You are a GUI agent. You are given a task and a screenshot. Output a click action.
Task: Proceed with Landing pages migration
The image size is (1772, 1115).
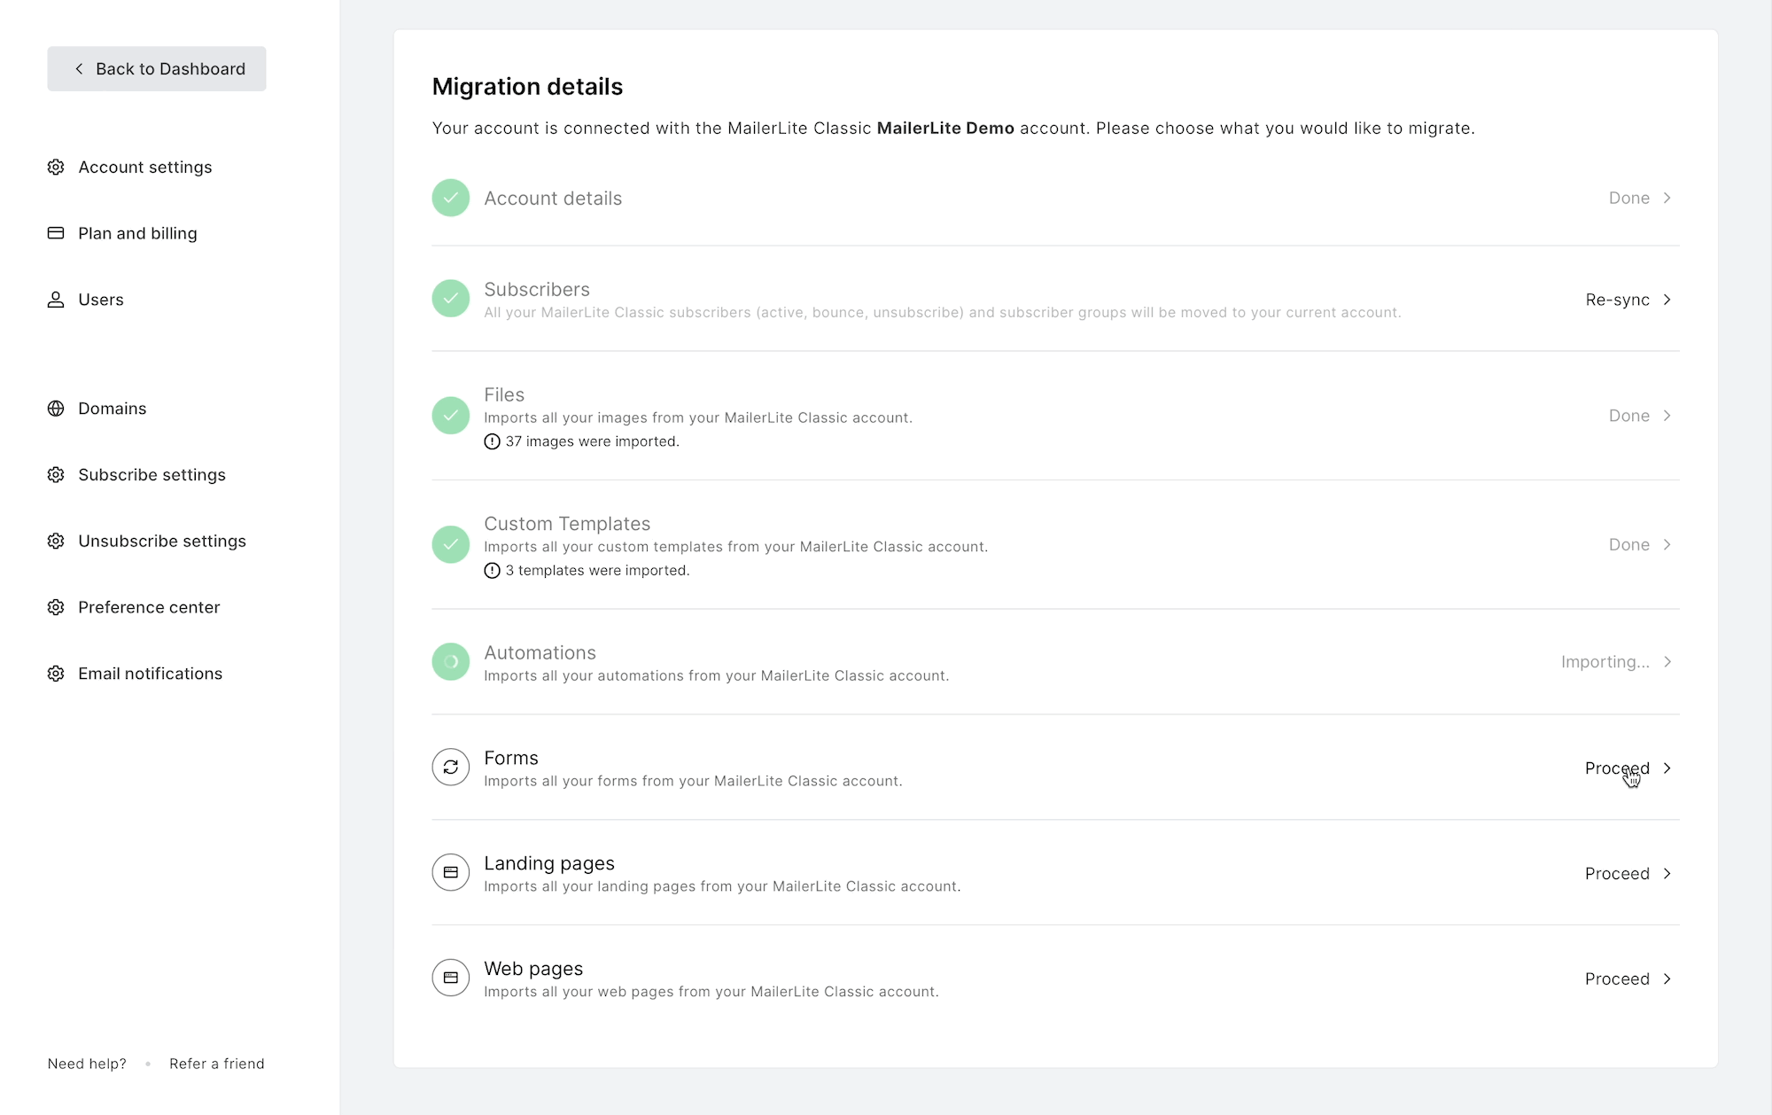1617,874
